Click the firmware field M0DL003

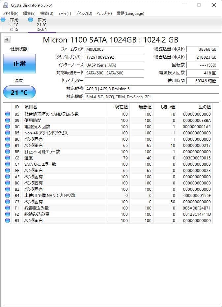(x=114, y=49)
